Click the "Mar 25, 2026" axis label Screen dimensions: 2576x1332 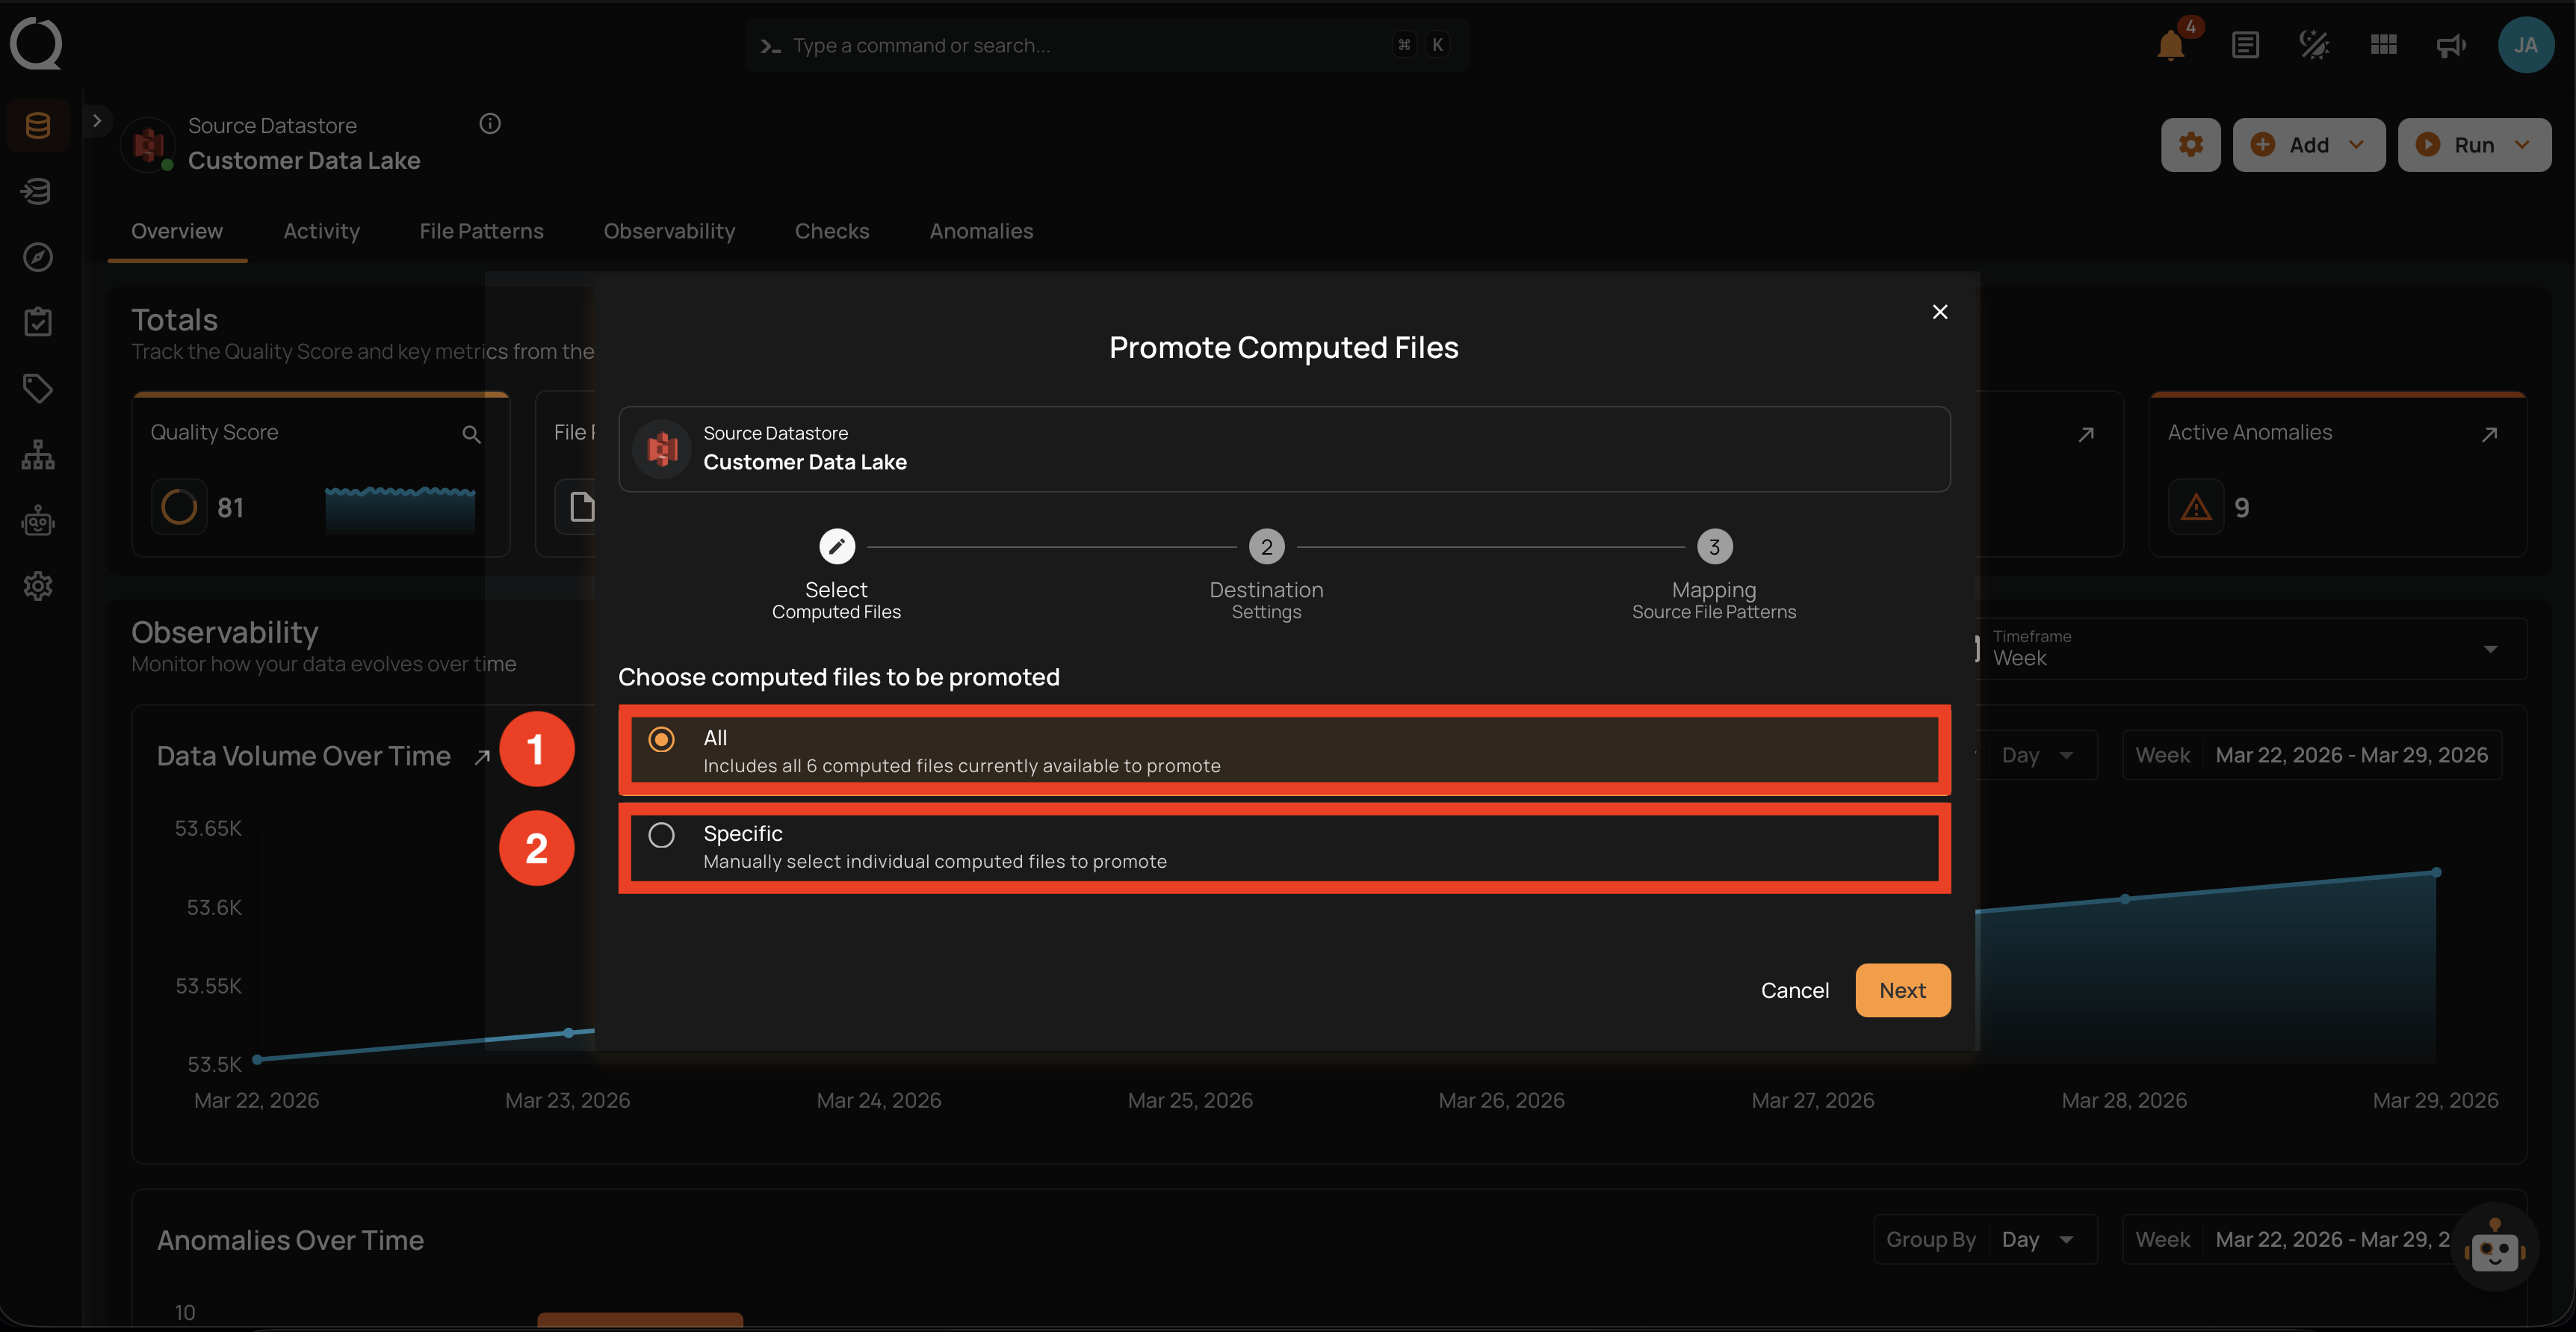(x=1190, y=1101)
